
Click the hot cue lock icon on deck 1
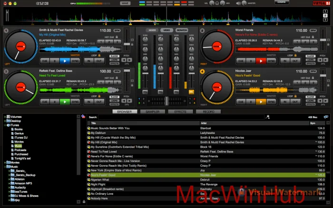[117, 37]
